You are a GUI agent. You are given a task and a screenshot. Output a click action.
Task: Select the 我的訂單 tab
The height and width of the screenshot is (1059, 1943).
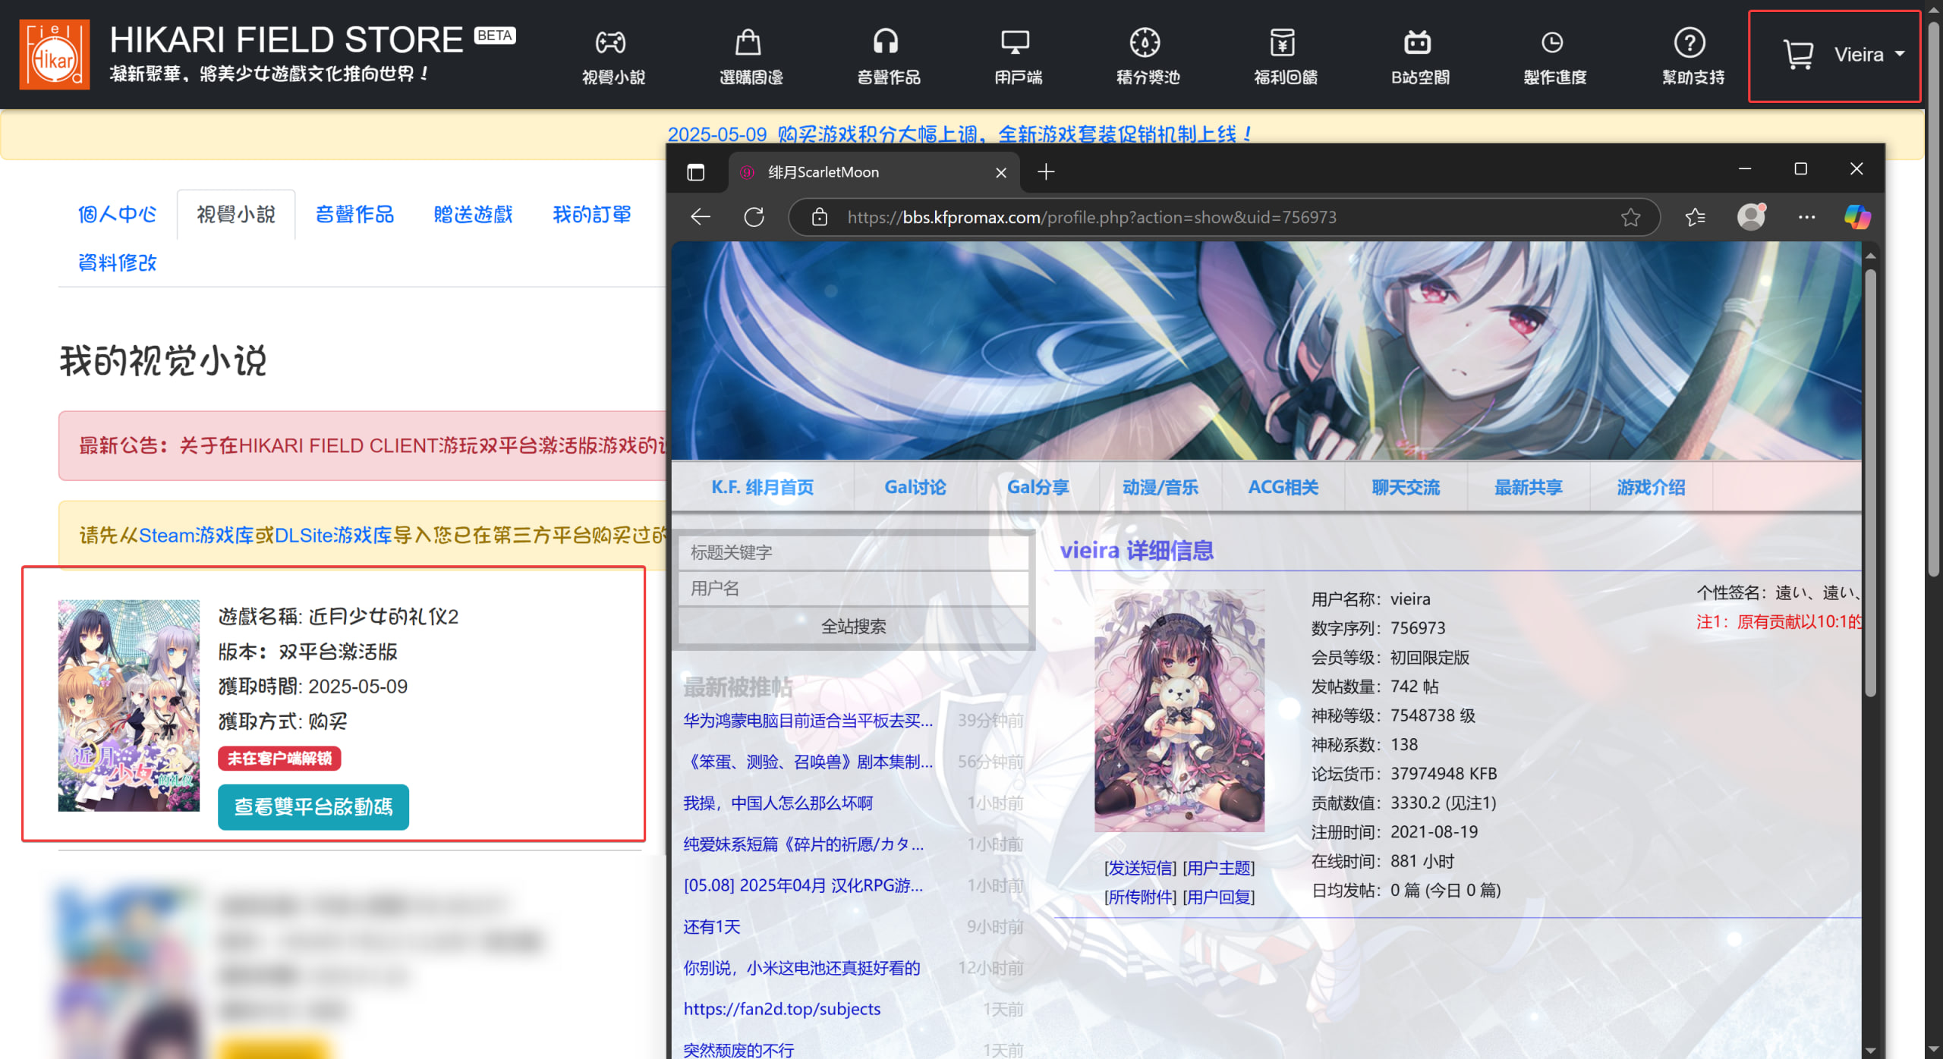tap(591, 215)
